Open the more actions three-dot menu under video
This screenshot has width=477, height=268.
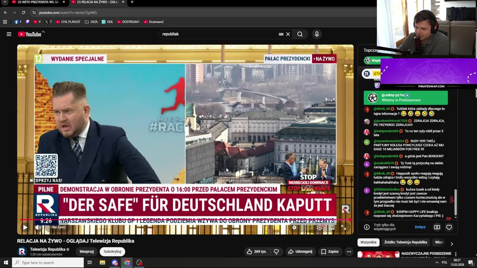click(x=349, y=252)
